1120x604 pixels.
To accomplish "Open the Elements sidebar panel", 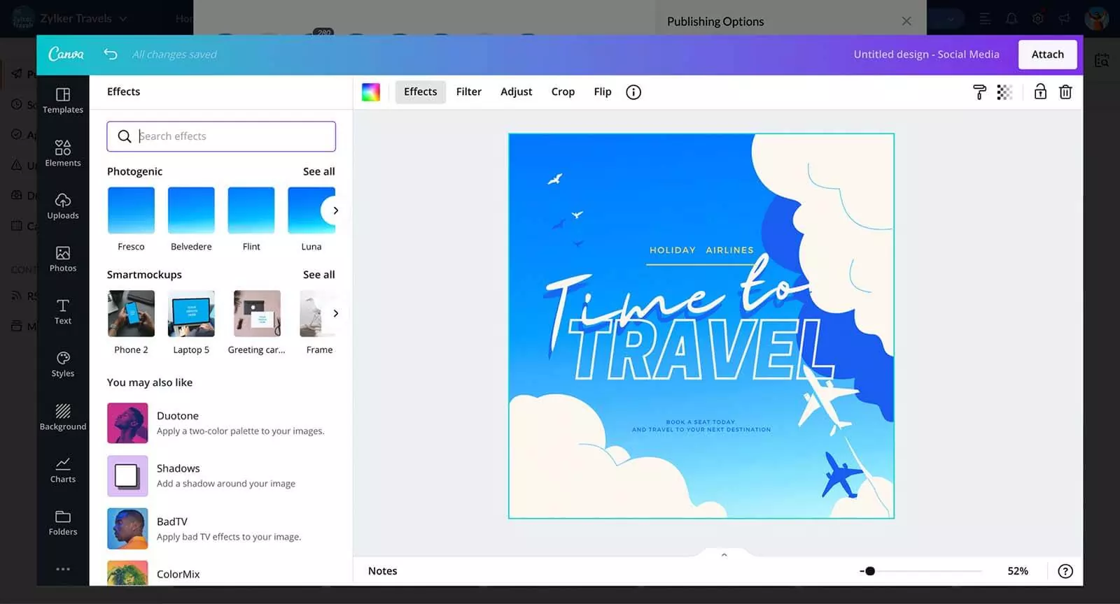I will pyautogui.click(x=63, y=153).
